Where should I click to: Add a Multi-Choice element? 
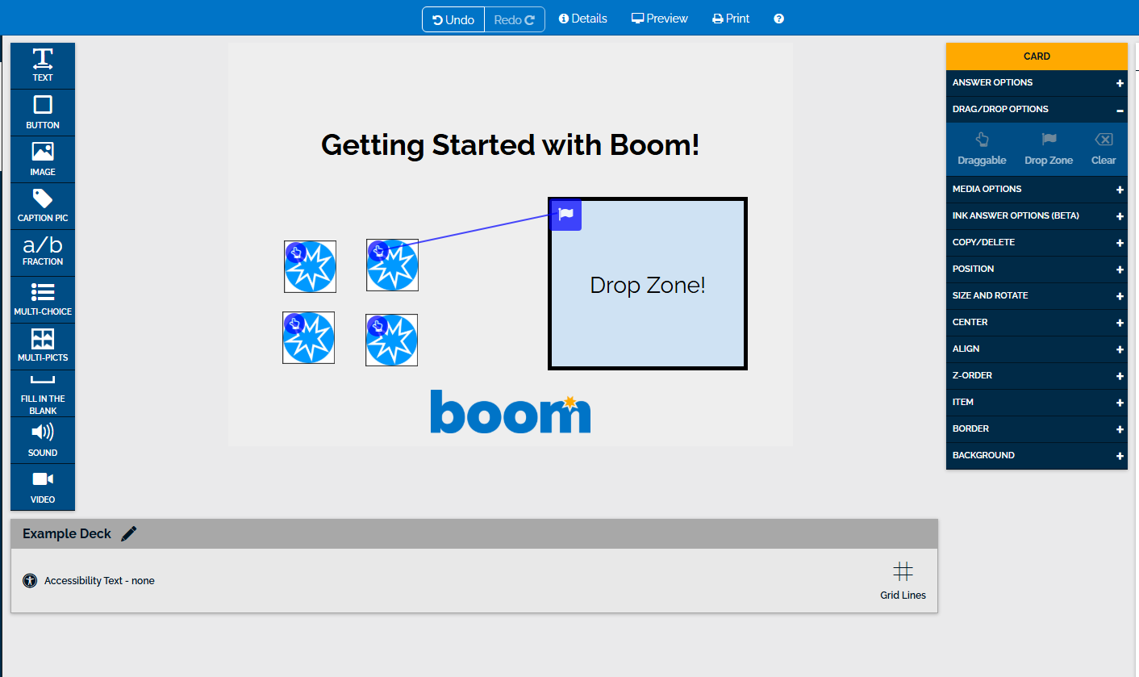[x=43, y=299]
